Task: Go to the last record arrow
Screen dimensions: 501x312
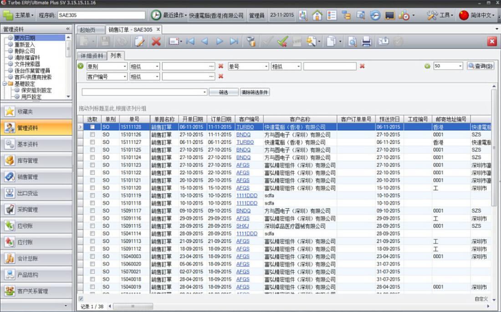Action: click(x=234, y=41)
